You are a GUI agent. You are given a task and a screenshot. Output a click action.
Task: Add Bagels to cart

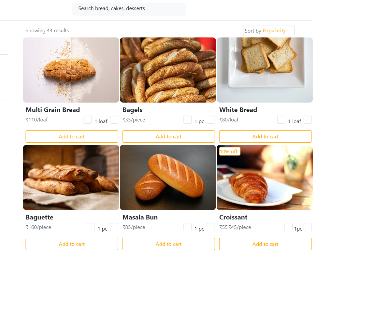168,136
